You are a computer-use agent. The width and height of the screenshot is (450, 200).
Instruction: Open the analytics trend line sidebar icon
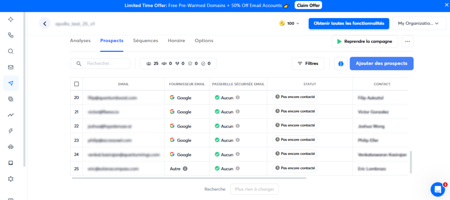point(11,115)
